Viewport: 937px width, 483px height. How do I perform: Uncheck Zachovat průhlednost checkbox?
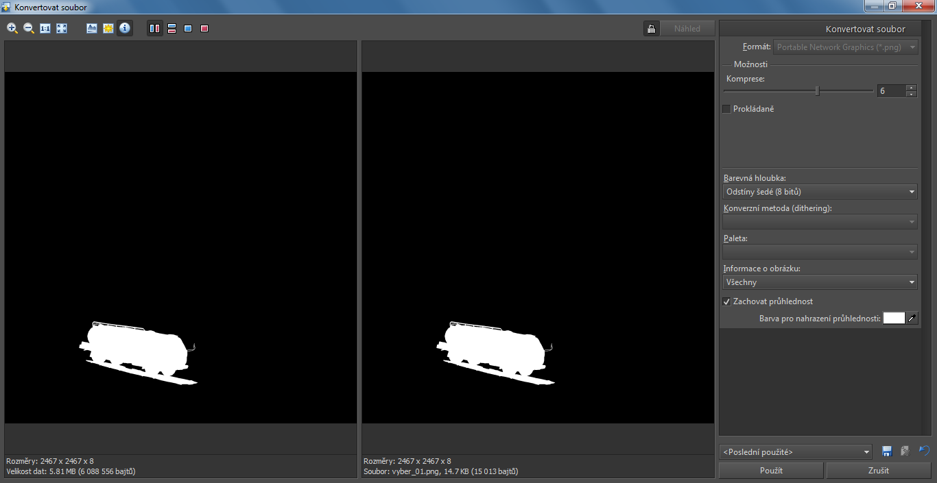[x=727, y=301]
